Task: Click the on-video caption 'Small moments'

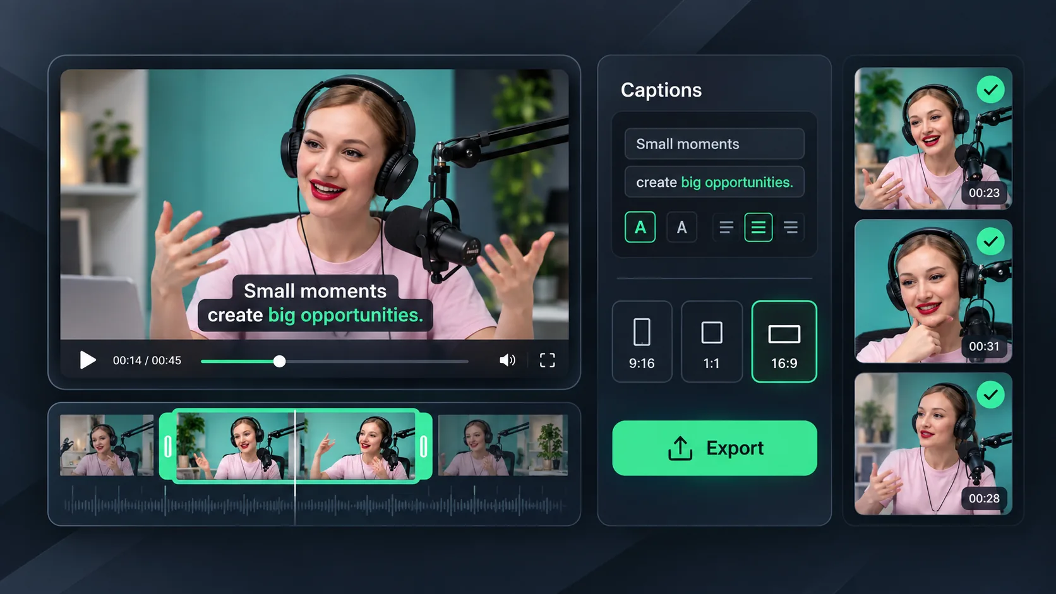Action: tap(315, 290)
